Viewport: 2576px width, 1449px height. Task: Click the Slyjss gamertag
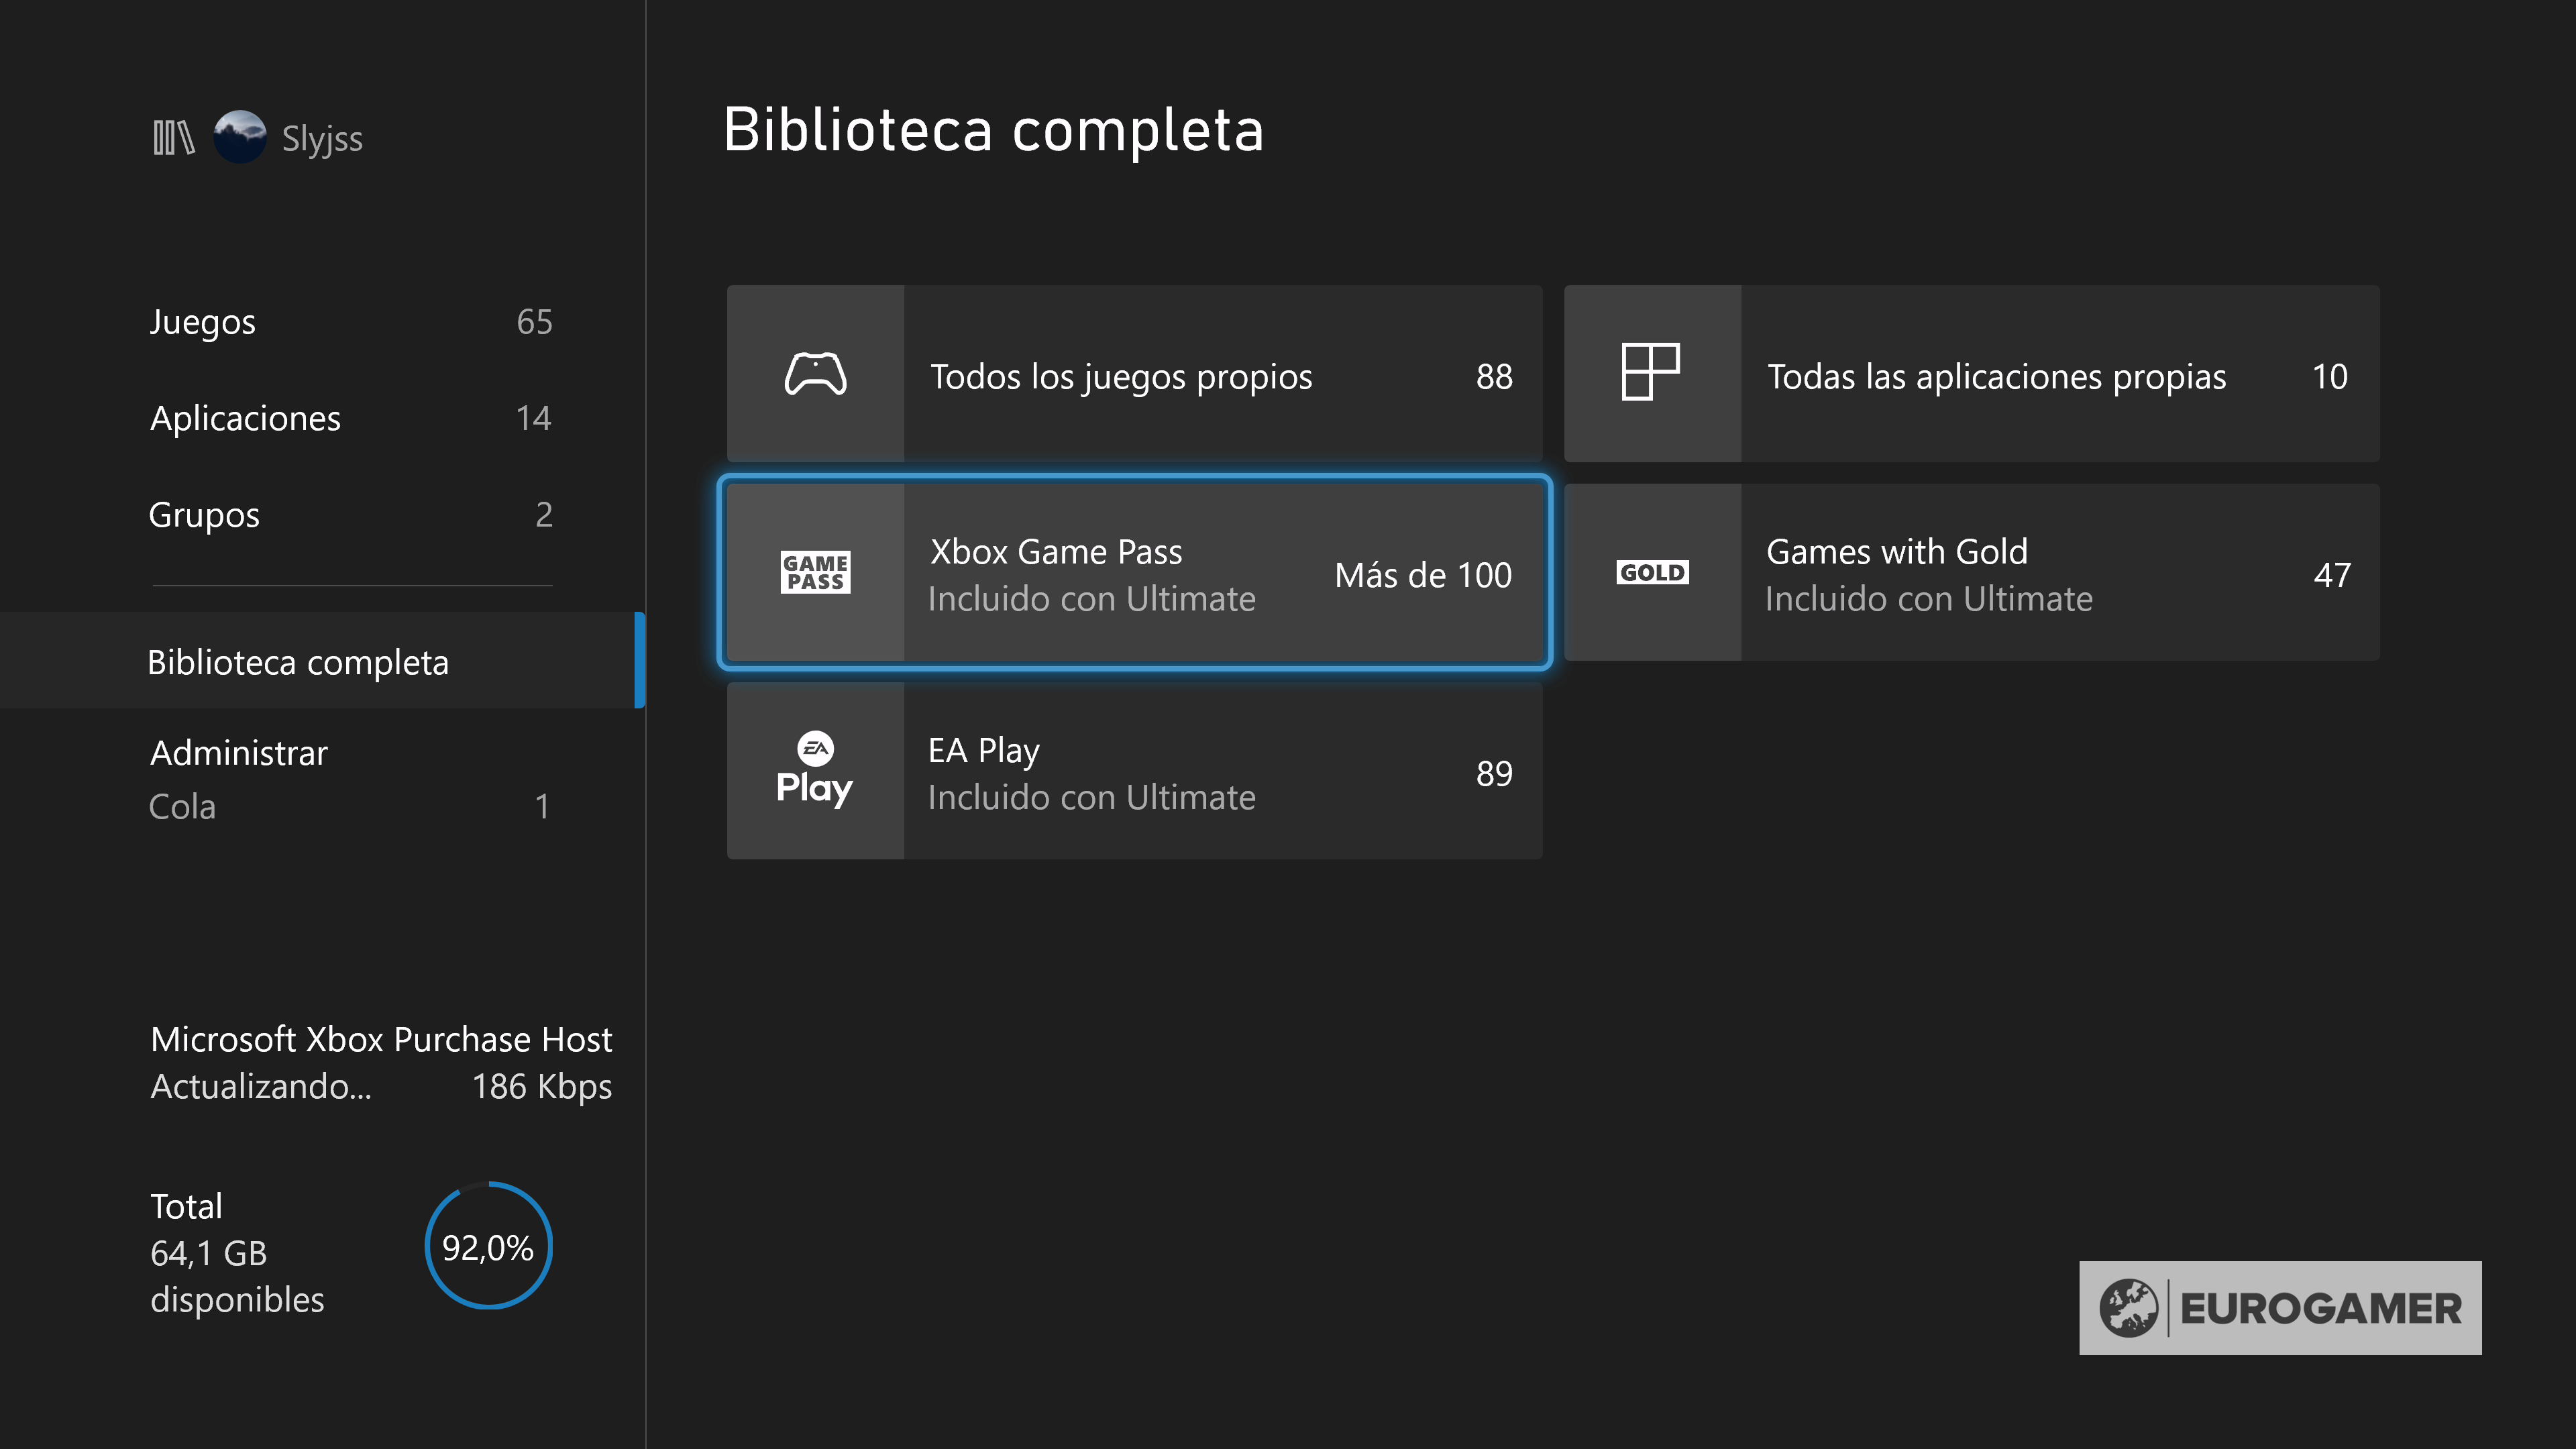pyautogui.click(x=322, y=139)
